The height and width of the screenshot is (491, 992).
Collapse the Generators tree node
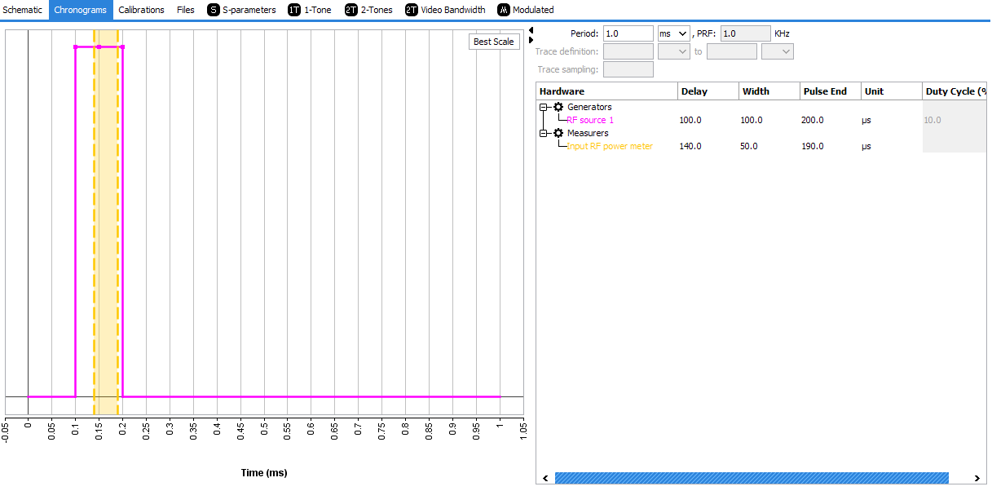click(x=544, y=107)
